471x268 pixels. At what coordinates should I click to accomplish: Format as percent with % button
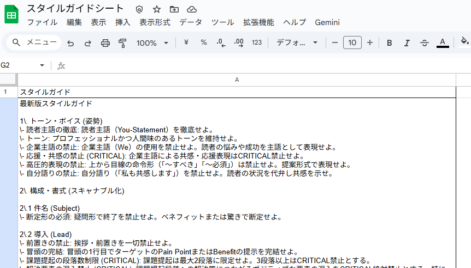204,43
